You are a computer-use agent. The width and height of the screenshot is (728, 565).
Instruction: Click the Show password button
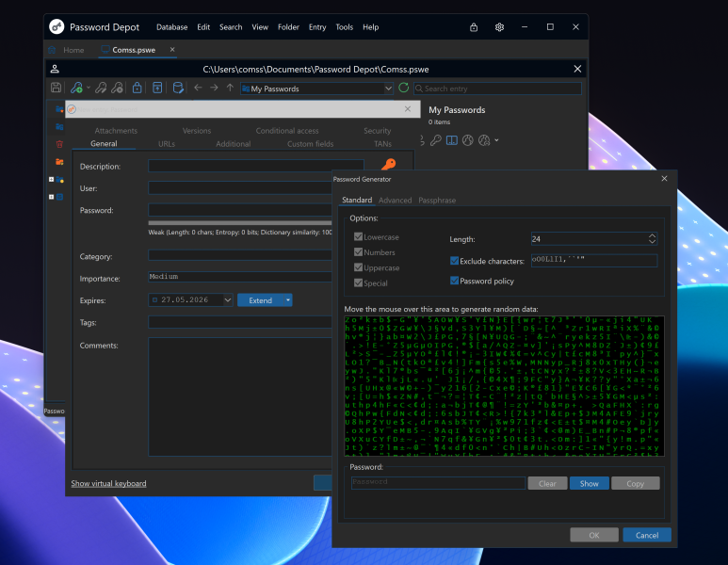click(x=590, y=483)
